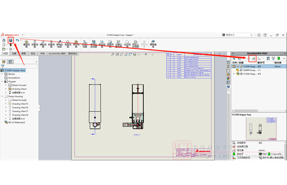
Task: Click the green PDM vault icon
Action: coord(279,58)
